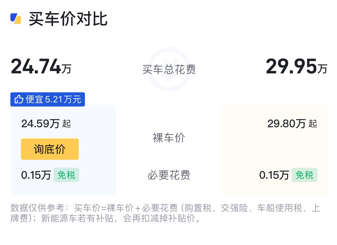337x245 pixels.
Task: Click the 便宜5.21万元 badge text
Action: 53,99
